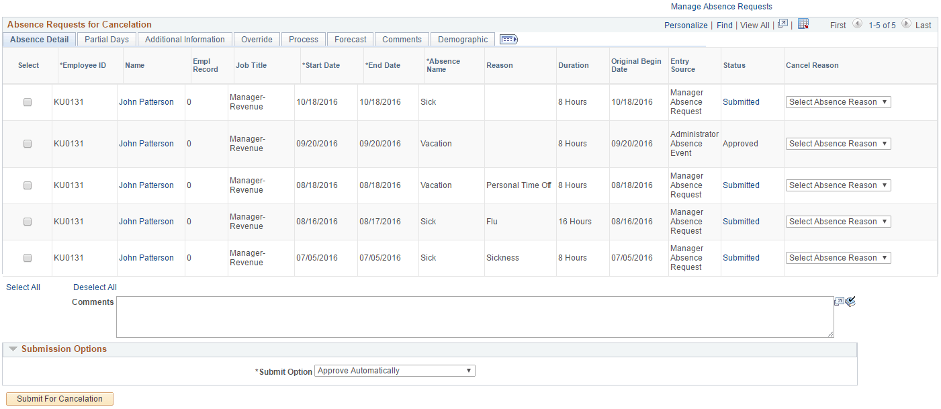941x409 pixels.
Task: Open the Cancel Reason dropdown for the first row
Action: tap(838, 101)
